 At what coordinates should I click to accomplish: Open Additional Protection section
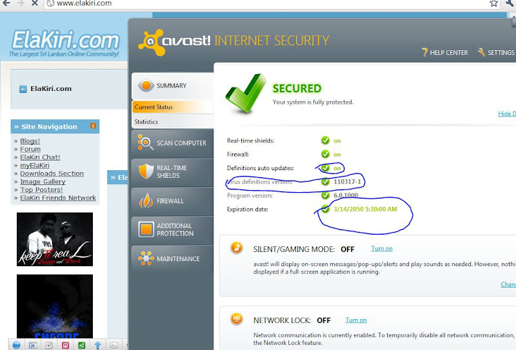(172, 229)
